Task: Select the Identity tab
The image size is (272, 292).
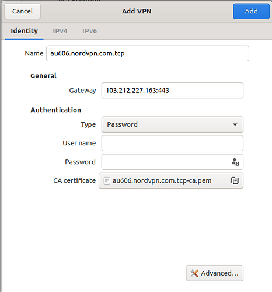Action: click(x=25, y=31)
